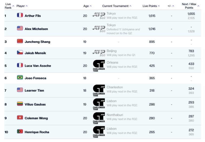Image resolution: width=205 pixels, height=142 pixels.
Task: Click the Challenger Tour logo for Orleans
Action: [x=99, y=66]
